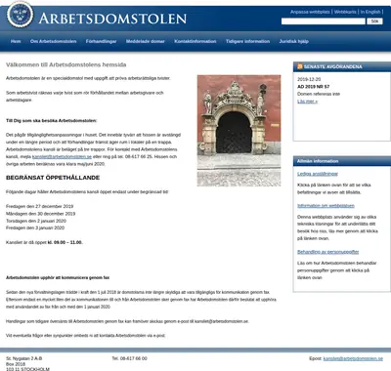Open Lediga anställningar link
The width and height of the screenshot is (391, 371).
point(318,174)
